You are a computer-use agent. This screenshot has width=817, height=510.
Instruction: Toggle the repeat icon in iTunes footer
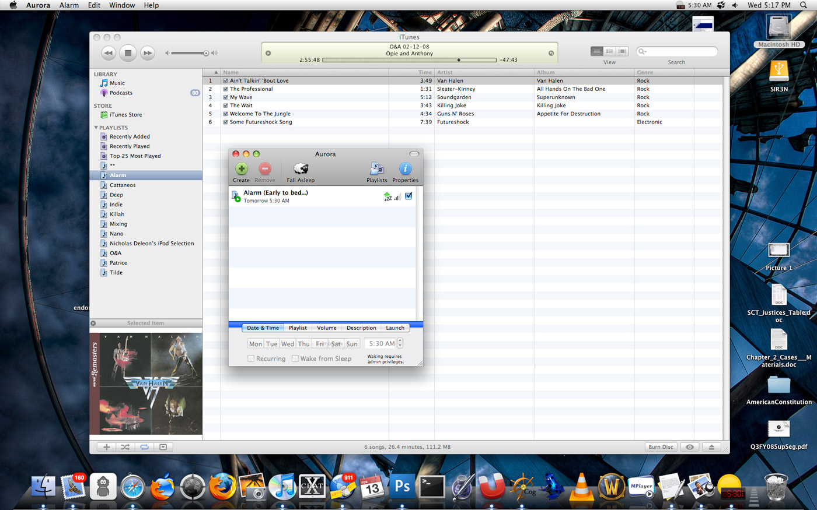144,447
